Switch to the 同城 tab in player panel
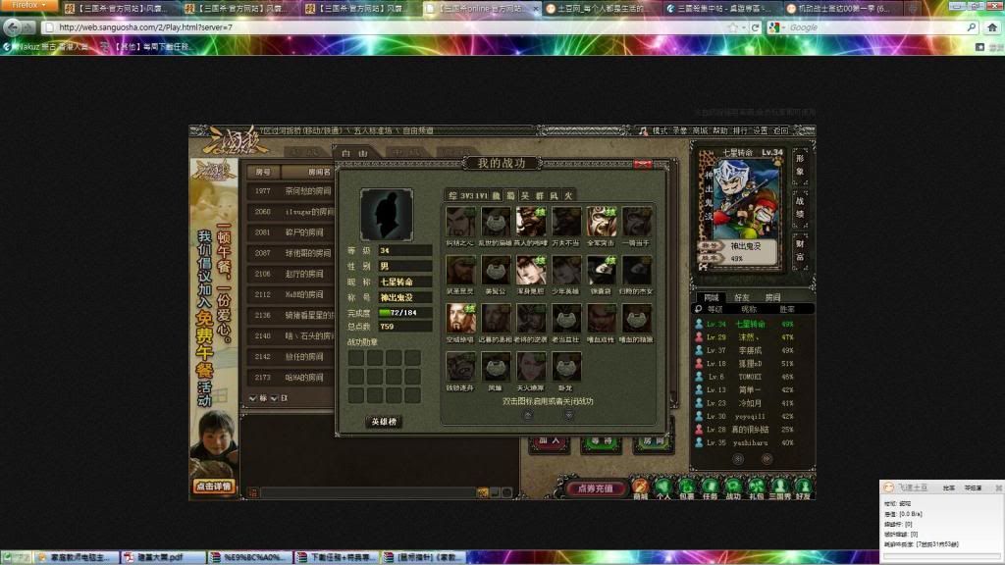 pos(712,298)
